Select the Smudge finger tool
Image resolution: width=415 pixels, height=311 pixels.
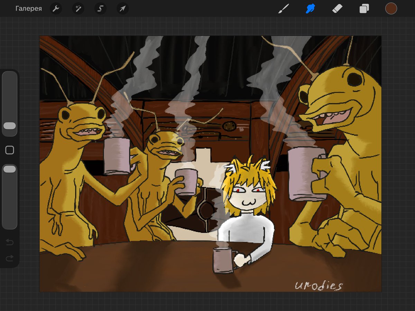[310, 9]
